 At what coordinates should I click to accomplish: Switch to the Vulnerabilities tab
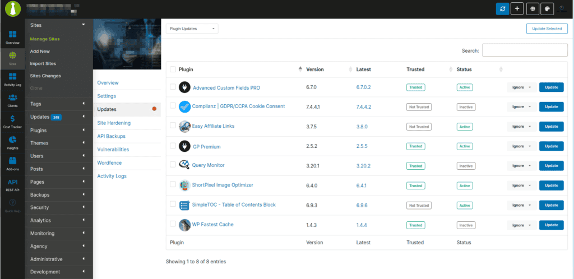(x=113, y=150)
